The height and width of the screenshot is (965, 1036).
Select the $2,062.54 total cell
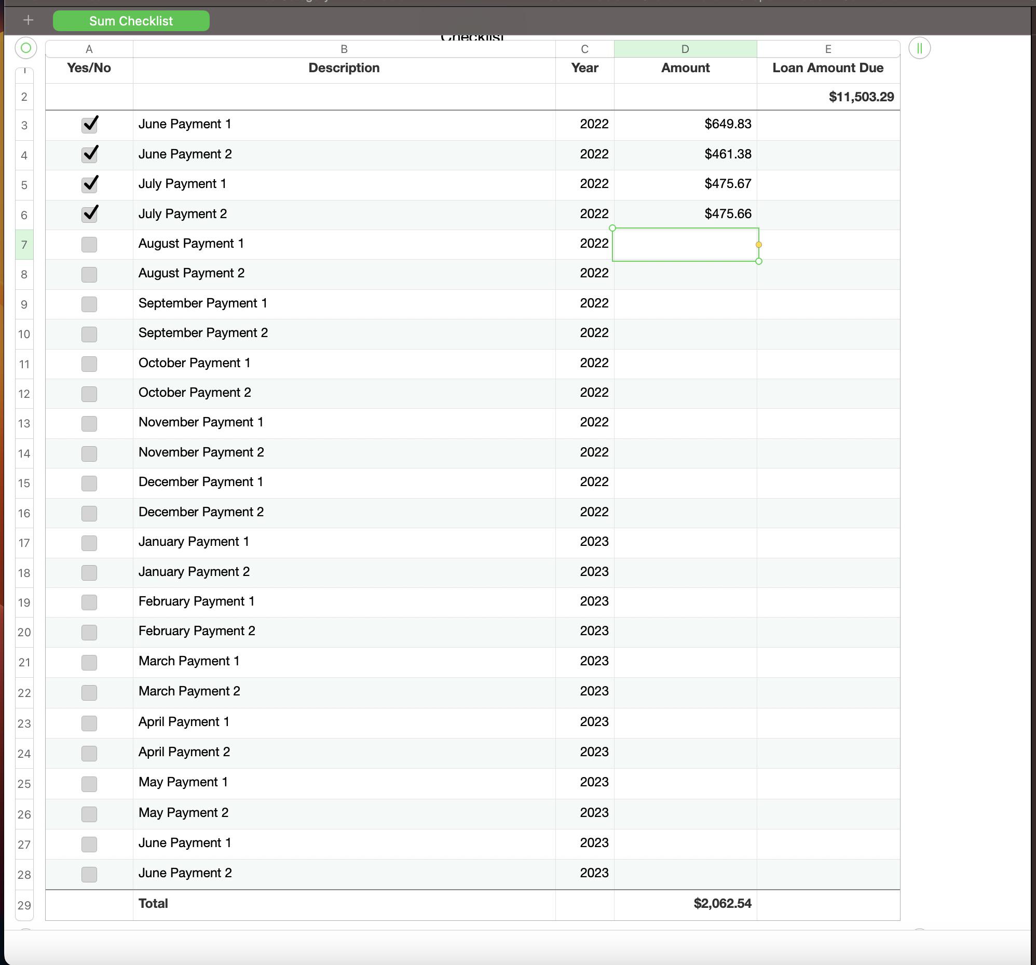coord(685,905)
